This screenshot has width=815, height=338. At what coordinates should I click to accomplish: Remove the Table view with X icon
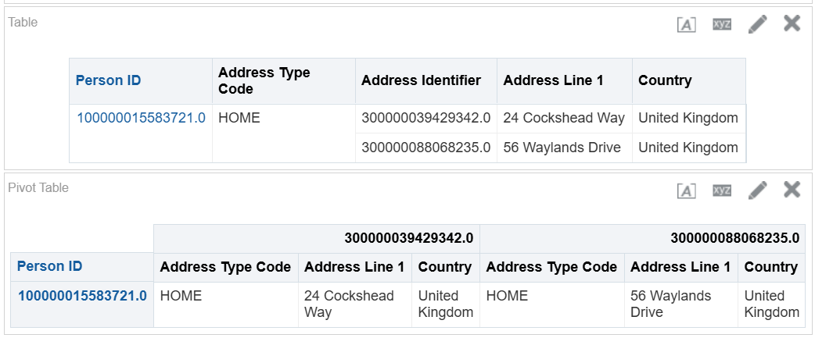(x=792, y=23)
